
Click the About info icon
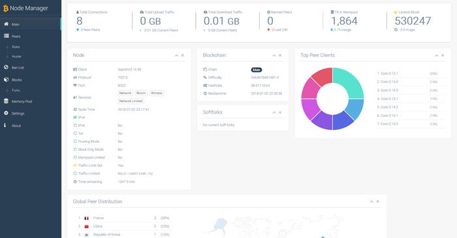[5, 125]
